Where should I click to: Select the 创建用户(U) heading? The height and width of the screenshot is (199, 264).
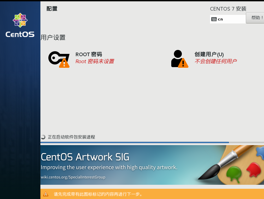pos(209,54)
